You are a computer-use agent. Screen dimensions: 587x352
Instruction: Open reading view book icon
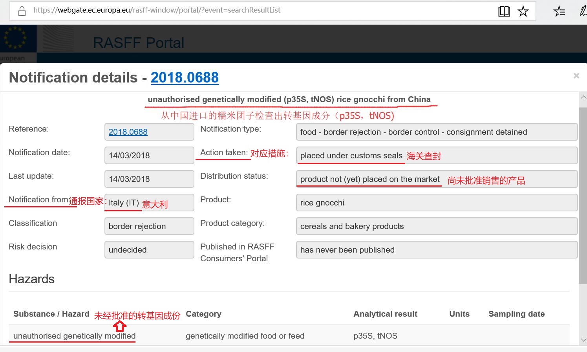click(x=504, y=11)
